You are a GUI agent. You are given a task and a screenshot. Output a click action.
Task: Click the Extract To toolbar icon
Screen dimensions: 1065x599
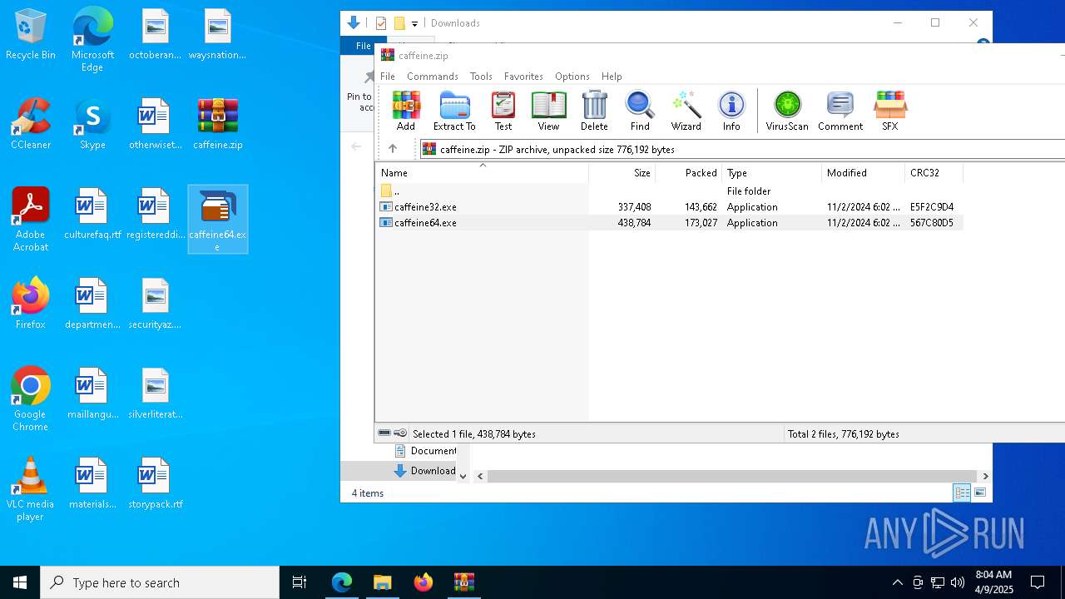point(454,111)
